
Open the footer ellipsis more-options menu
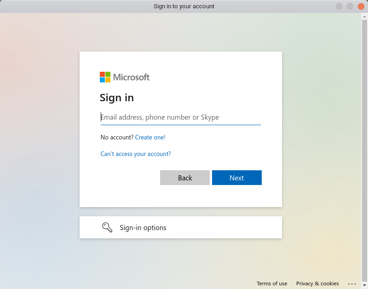pyautogui.click(x=352, y=284)
